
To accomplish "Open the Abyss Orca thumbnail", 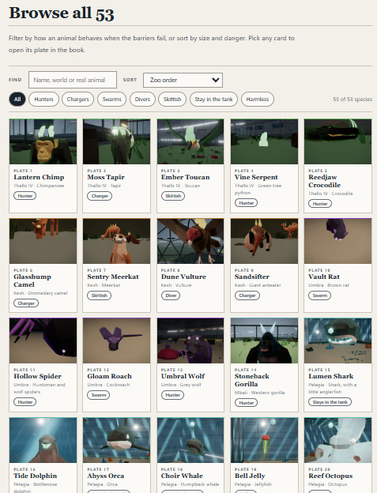I will (x=117, y=440).
